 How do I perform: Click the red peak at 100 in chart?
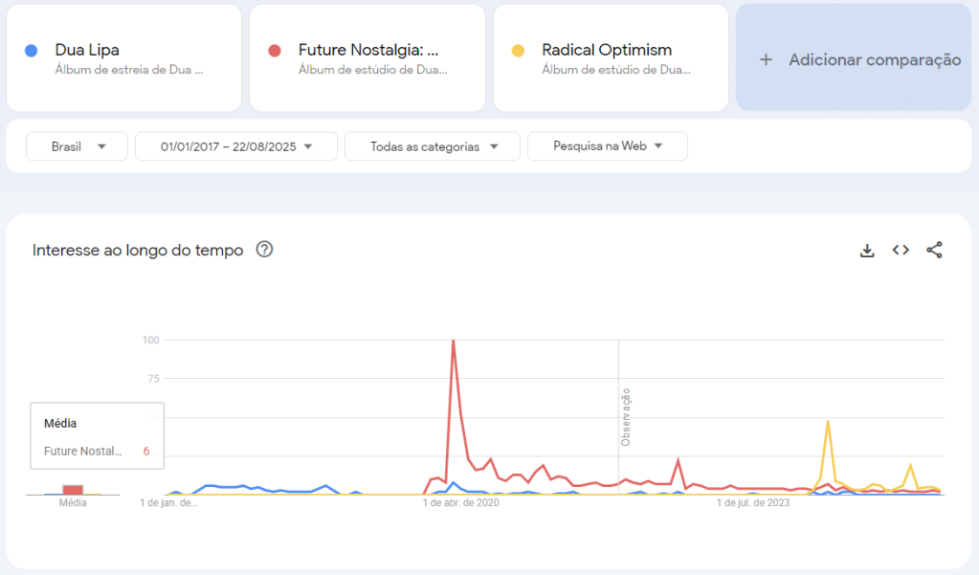[x=453, y=342]
